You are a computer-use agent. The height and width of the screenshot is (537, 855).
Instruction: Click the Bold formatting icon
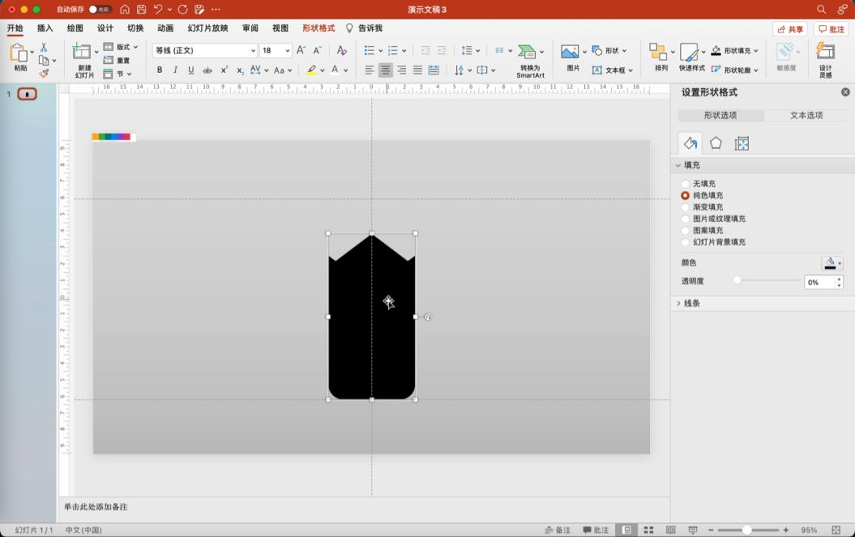tap(159, 70)
